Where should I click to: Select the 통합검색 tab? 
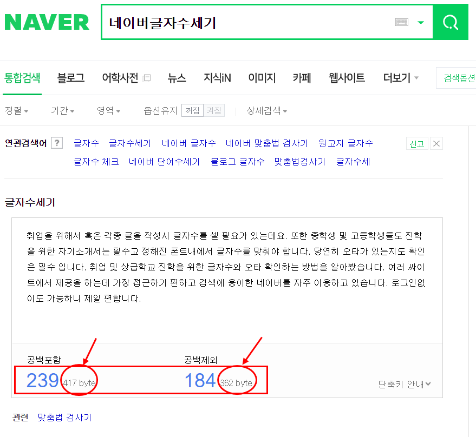tap(22, 78)
